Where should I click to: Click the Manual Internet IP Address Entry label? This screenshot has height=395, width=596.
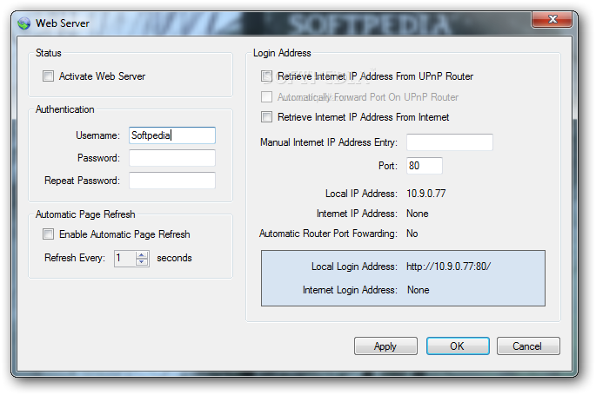(x=329, y=142)
